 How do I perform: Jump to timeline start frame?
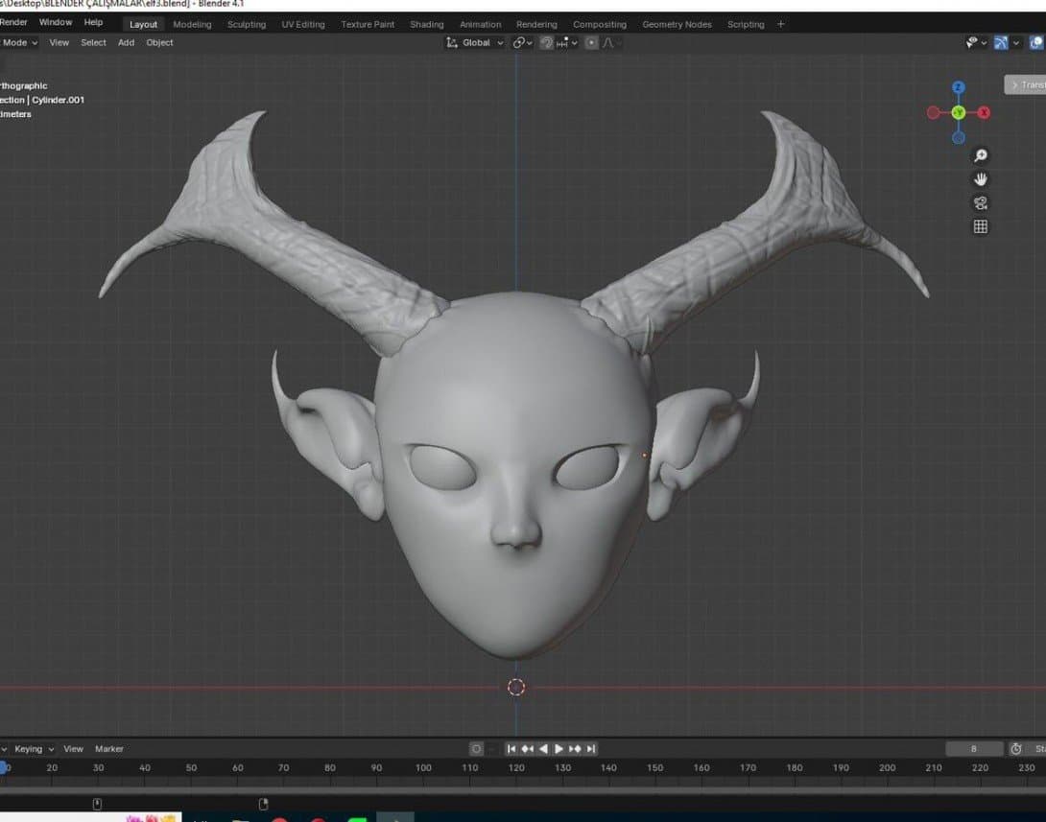pos(511,749)
